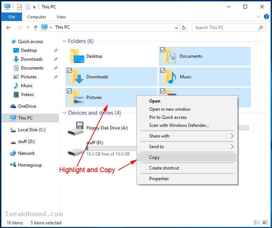Click the Search This PC field
Screen dimensions: 272x228
(229, 28)
